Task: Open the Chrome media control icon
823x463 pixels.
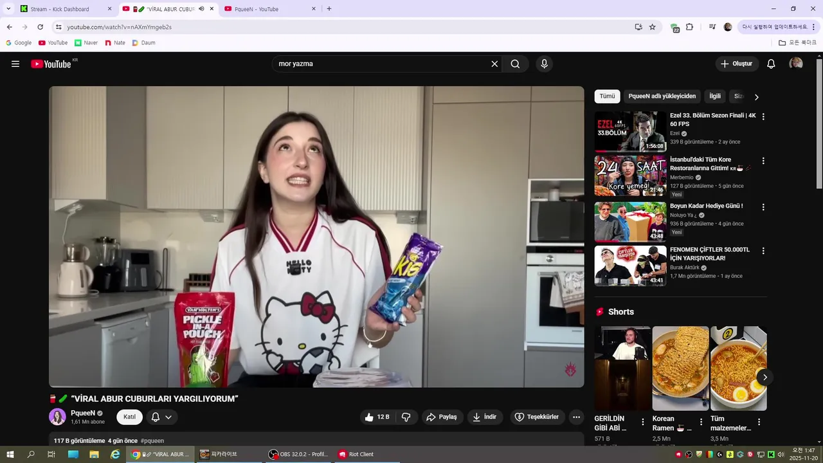Action: coord(712,27)
